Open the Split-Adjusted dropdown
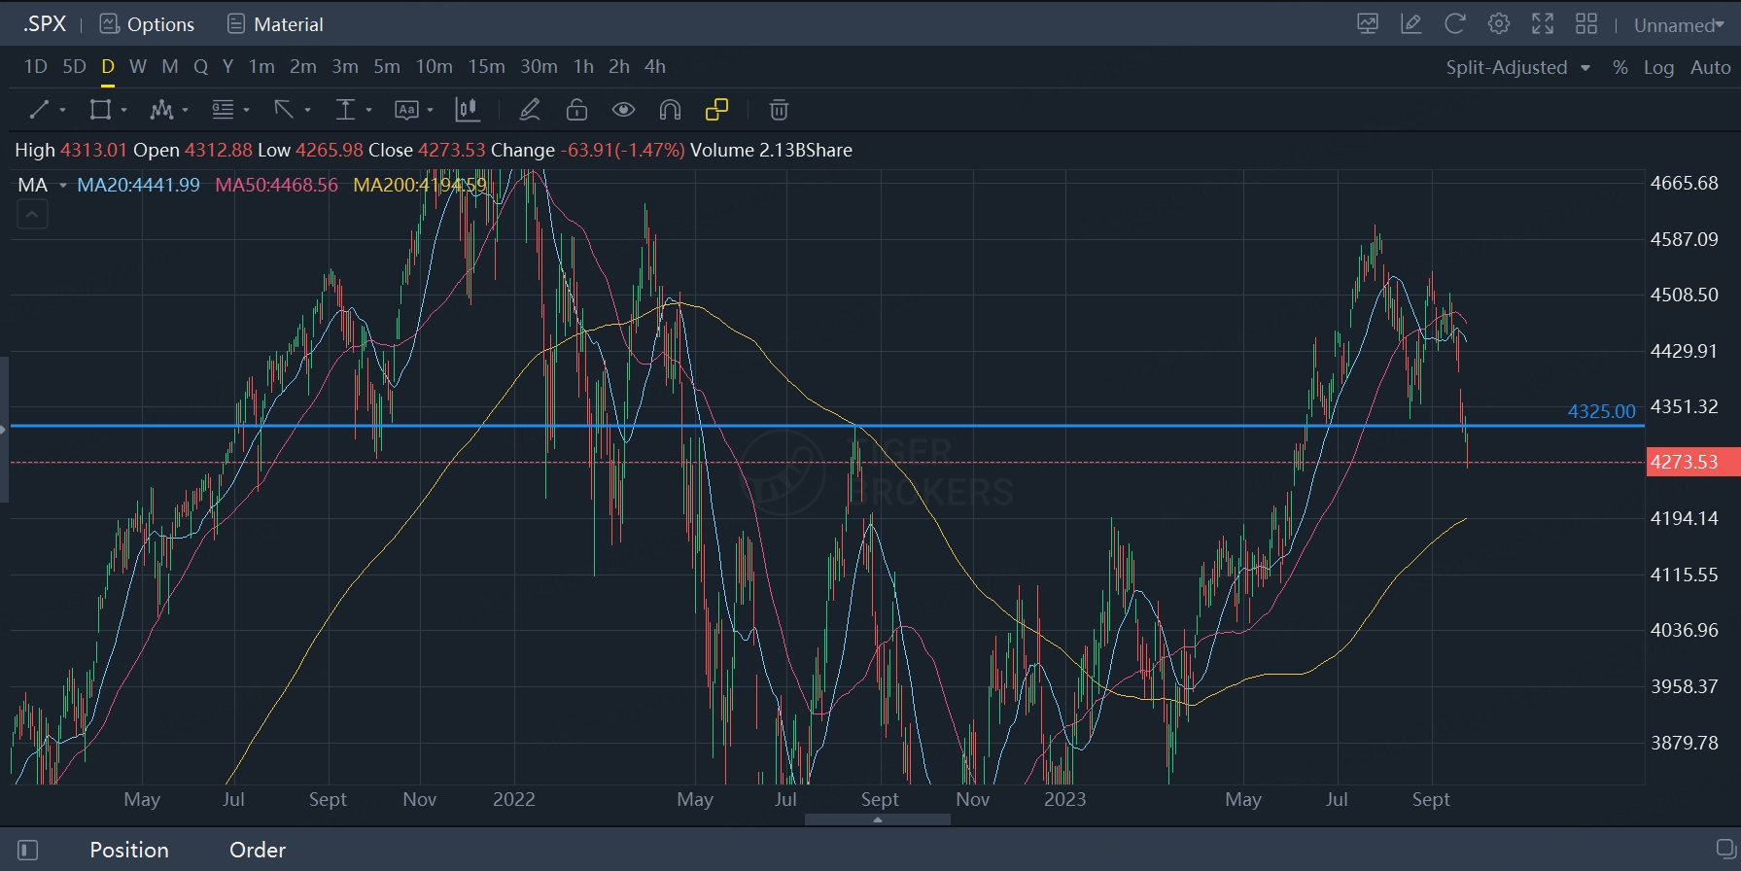 (x=1516, y=67)
